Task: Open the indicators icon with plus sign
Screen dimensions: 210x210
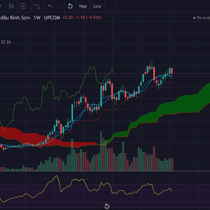Action: 37,6
